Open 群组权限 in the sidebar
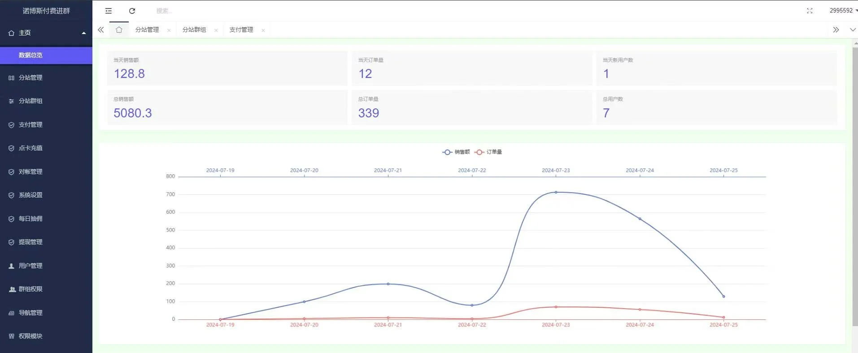Image resolution: width=858 pixels, height=353 pixels. click(x=46, y=289)
